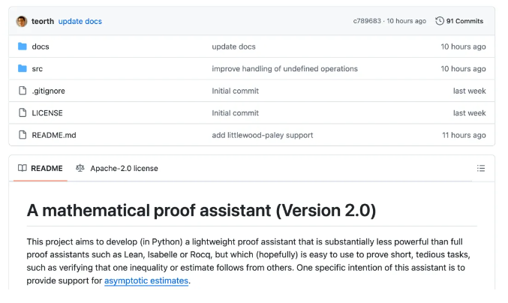Open the docs folder icon

23,46
